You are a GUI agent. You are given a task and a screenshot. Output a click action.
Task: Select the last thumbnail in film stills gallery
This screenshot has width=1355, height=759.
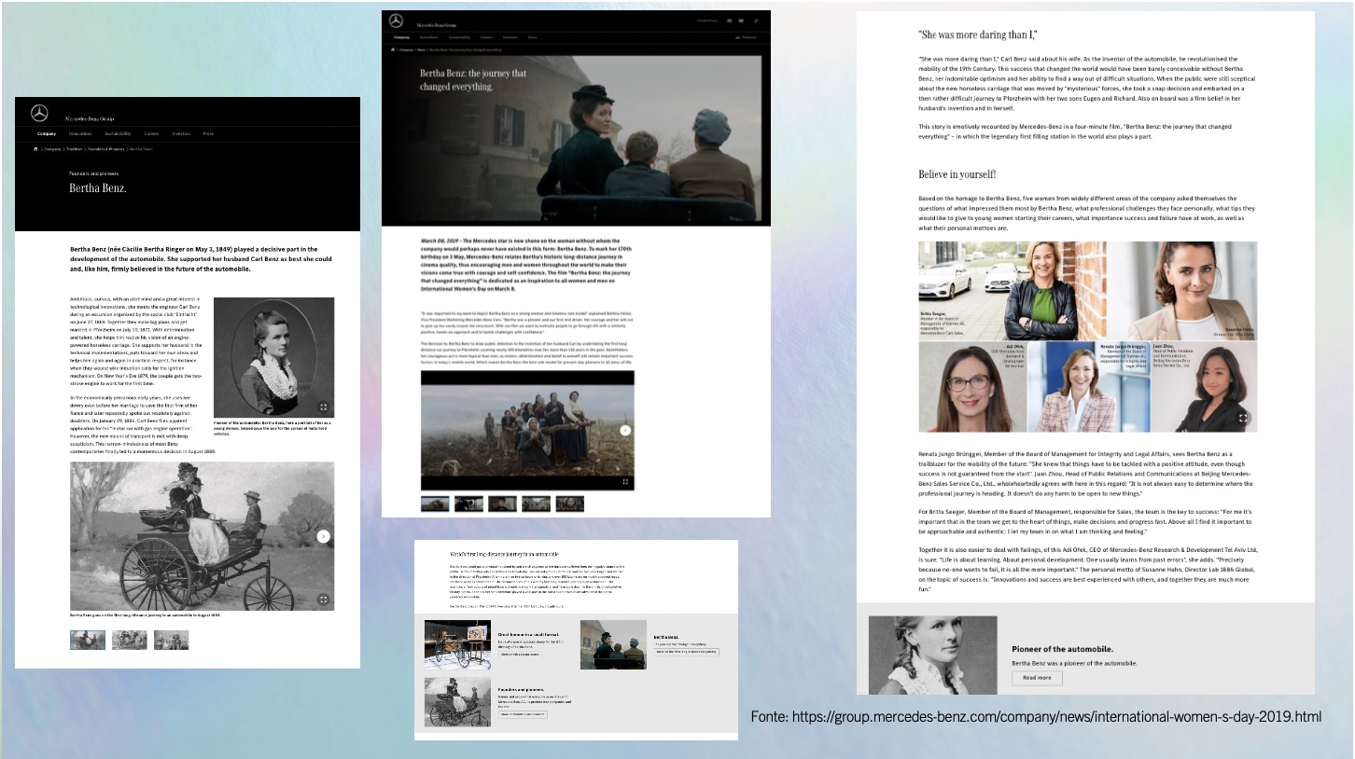click(x=569, y=504)
